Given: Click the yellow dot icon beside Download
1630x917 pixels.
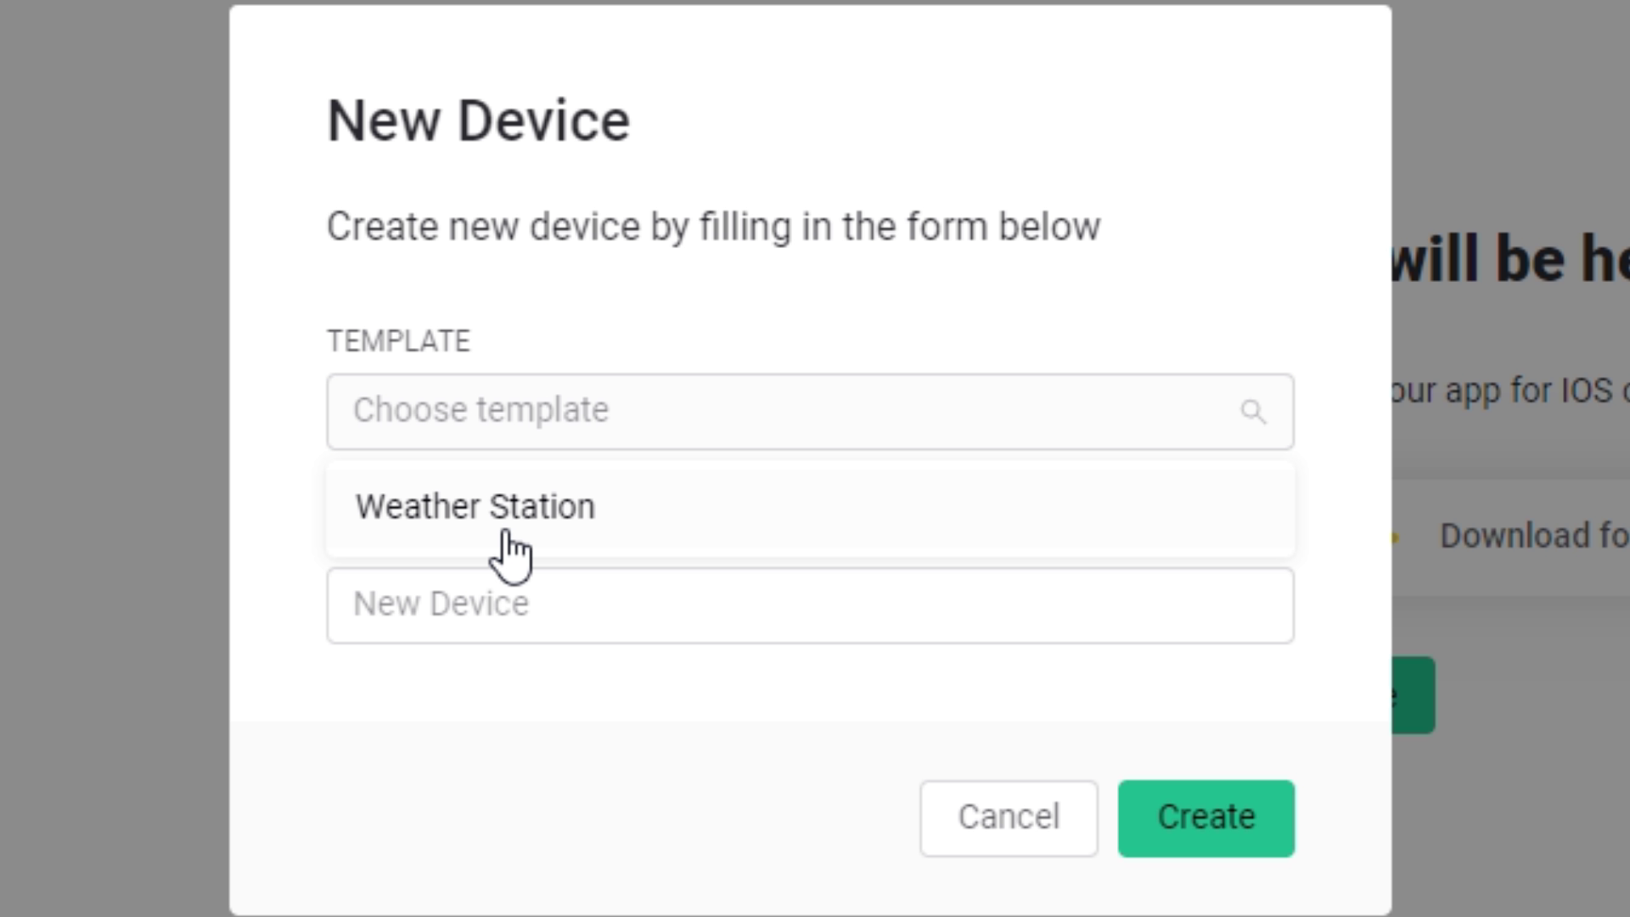Looking at the screenshot, I should [1394, 537].
